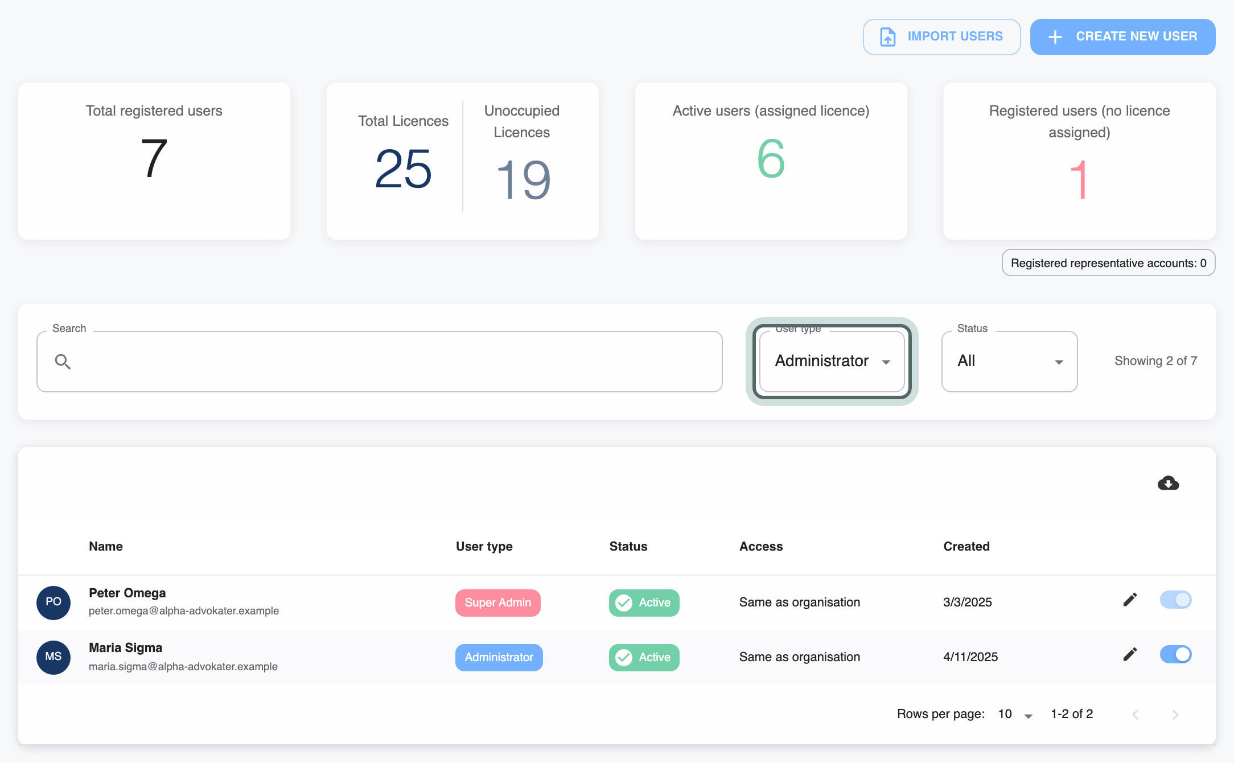1234x763 pixels.
Task: Click Same as organisation for Peter Omega
Action: pyautogui.click(x=799, y=602)
